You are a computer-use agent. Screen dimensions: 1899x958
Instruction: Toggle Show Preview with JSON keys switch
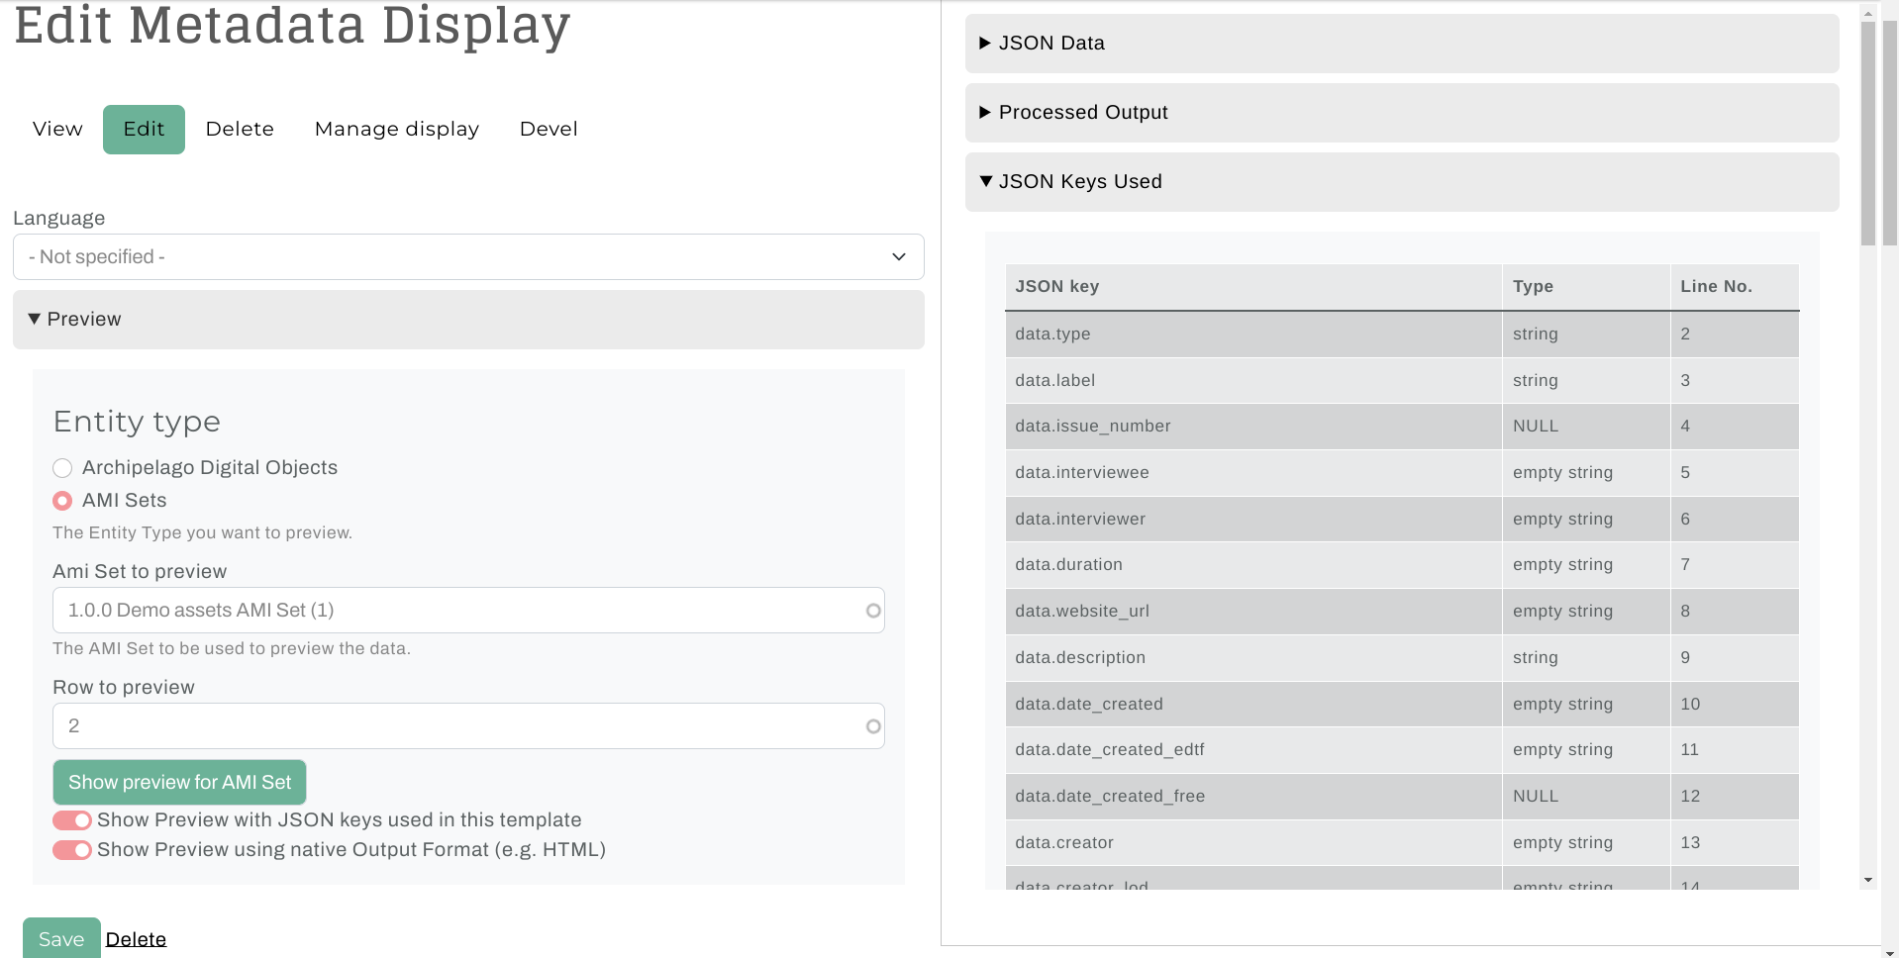pos(72,820)
